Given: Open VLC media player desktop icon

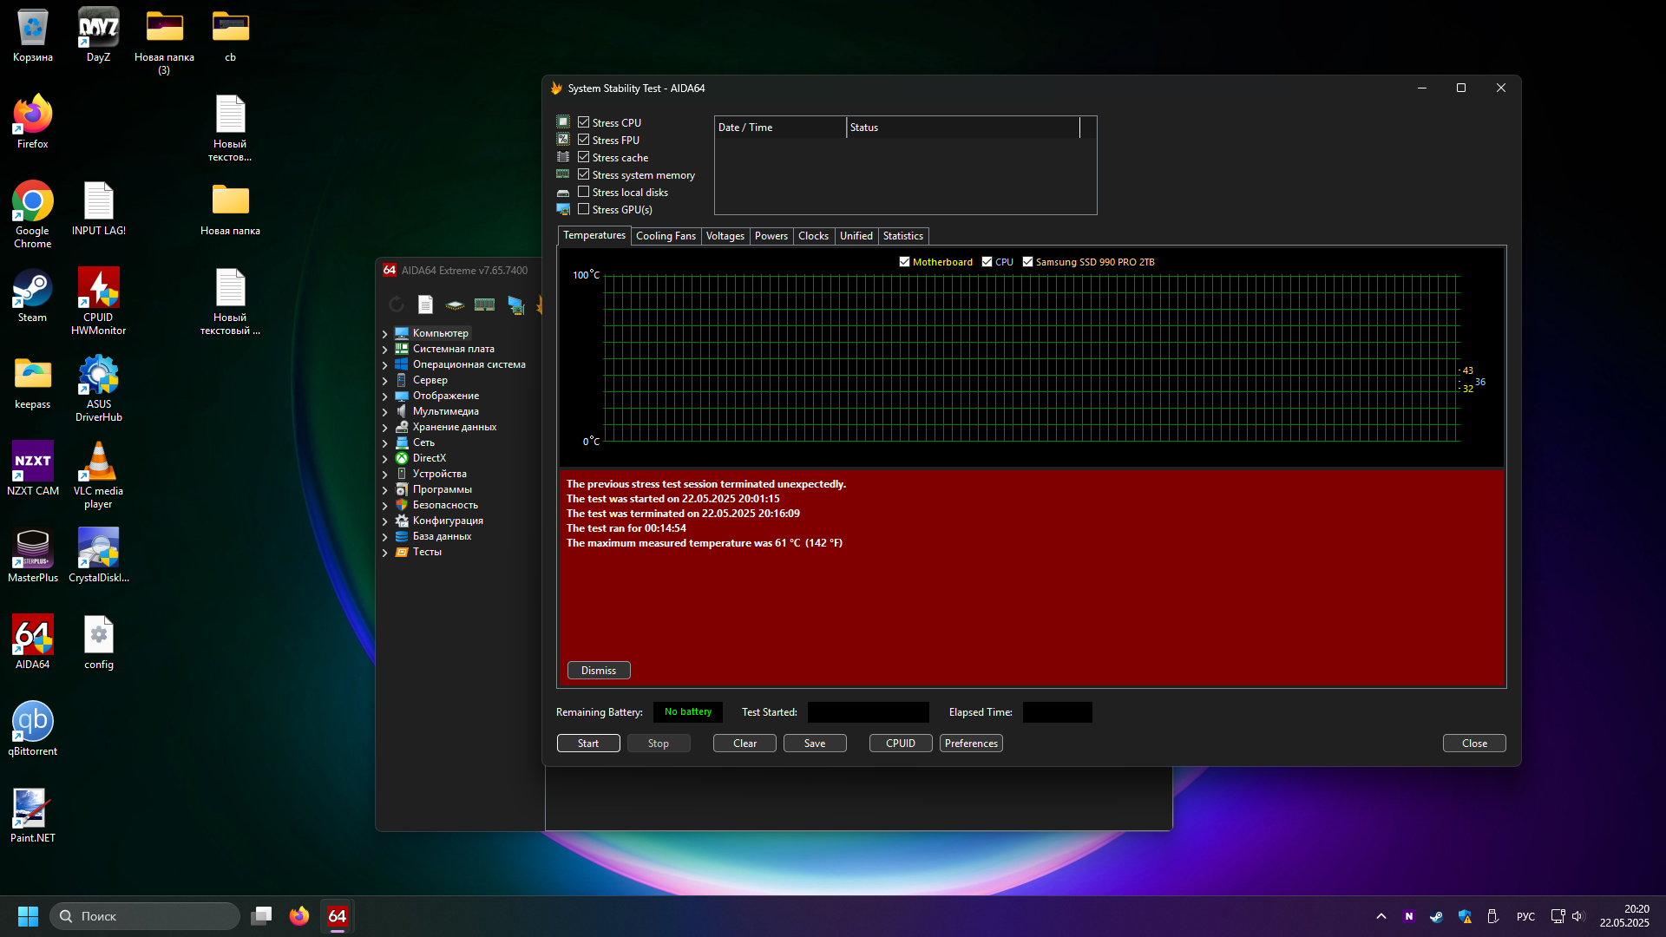Looking at the screenshot, I should pos(98,475).
